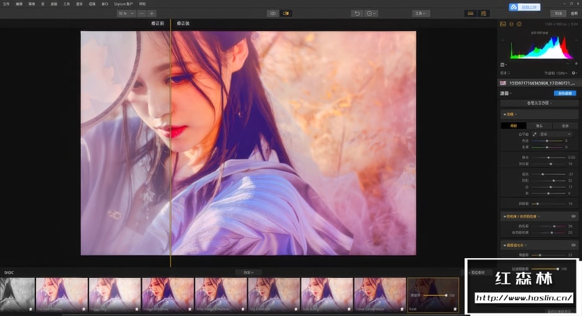This screenshot has width=582, height=316.
Task: Click the eye quick-preview icon in top toolbar
Action: click(273, 14)
